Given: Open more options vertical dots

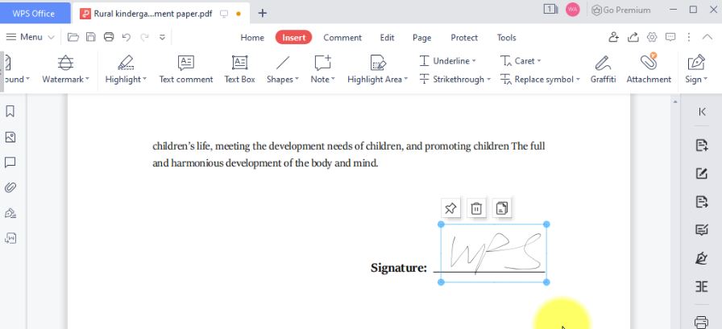Looking at the screenshot, I should point(689,37).
